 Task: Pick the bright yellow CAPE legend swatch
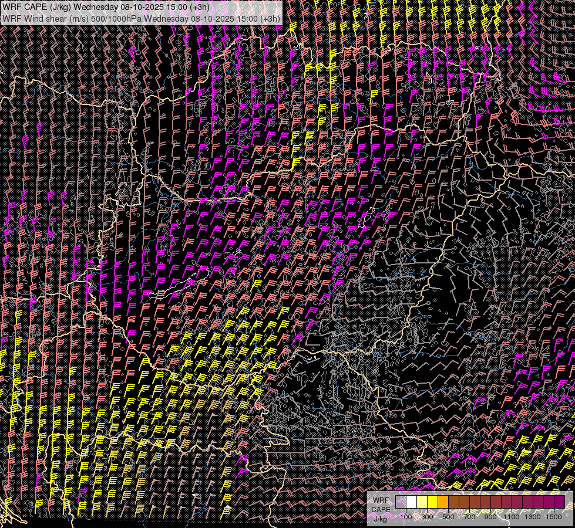coord(432,502)
